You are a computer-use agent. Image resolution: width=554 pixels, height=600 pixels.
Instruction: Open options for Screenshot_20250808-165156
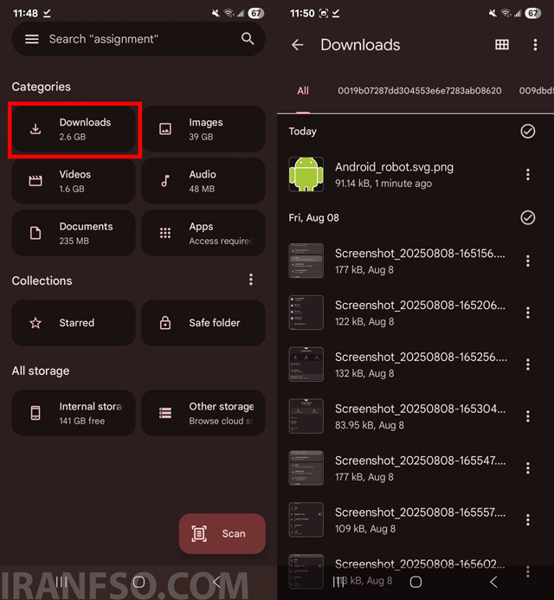[x=528, y=261]
